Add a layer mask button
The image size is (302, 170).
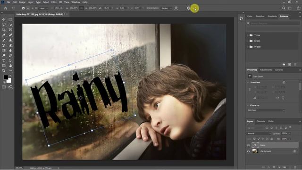[274, 167]
